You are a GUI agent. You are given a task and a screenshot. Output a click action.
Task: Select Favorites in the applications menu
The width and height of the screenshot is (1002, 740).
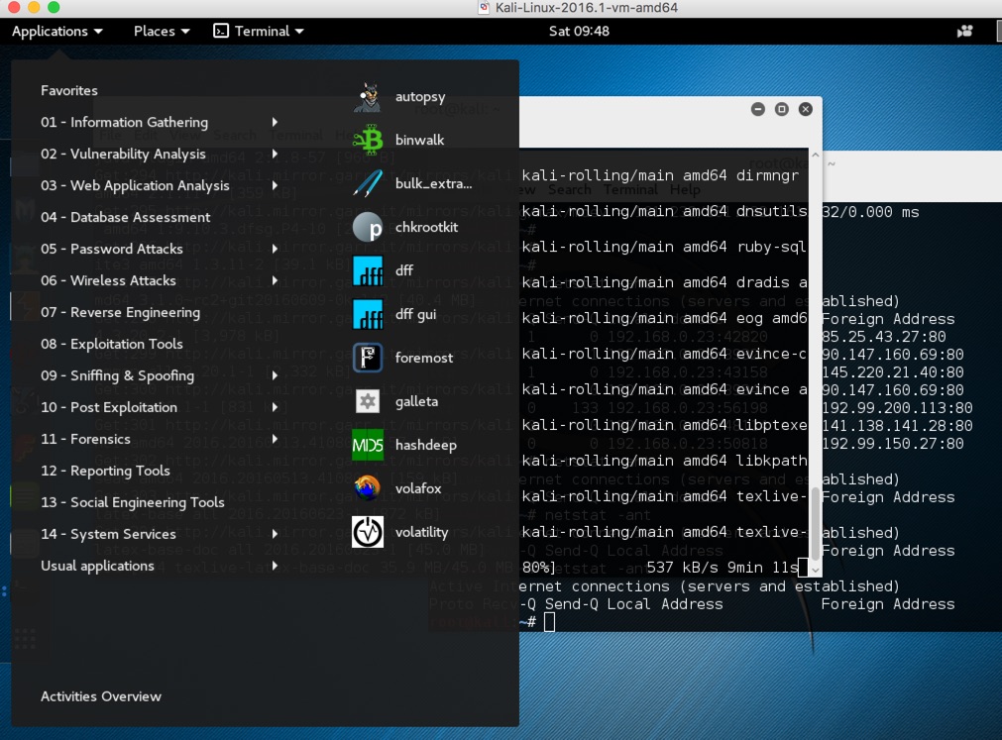click(x=69, y=90)
